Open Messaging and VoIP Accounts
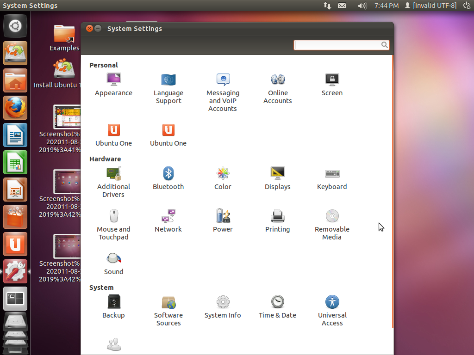Screen dimensions: 474x355 [223, 92]
